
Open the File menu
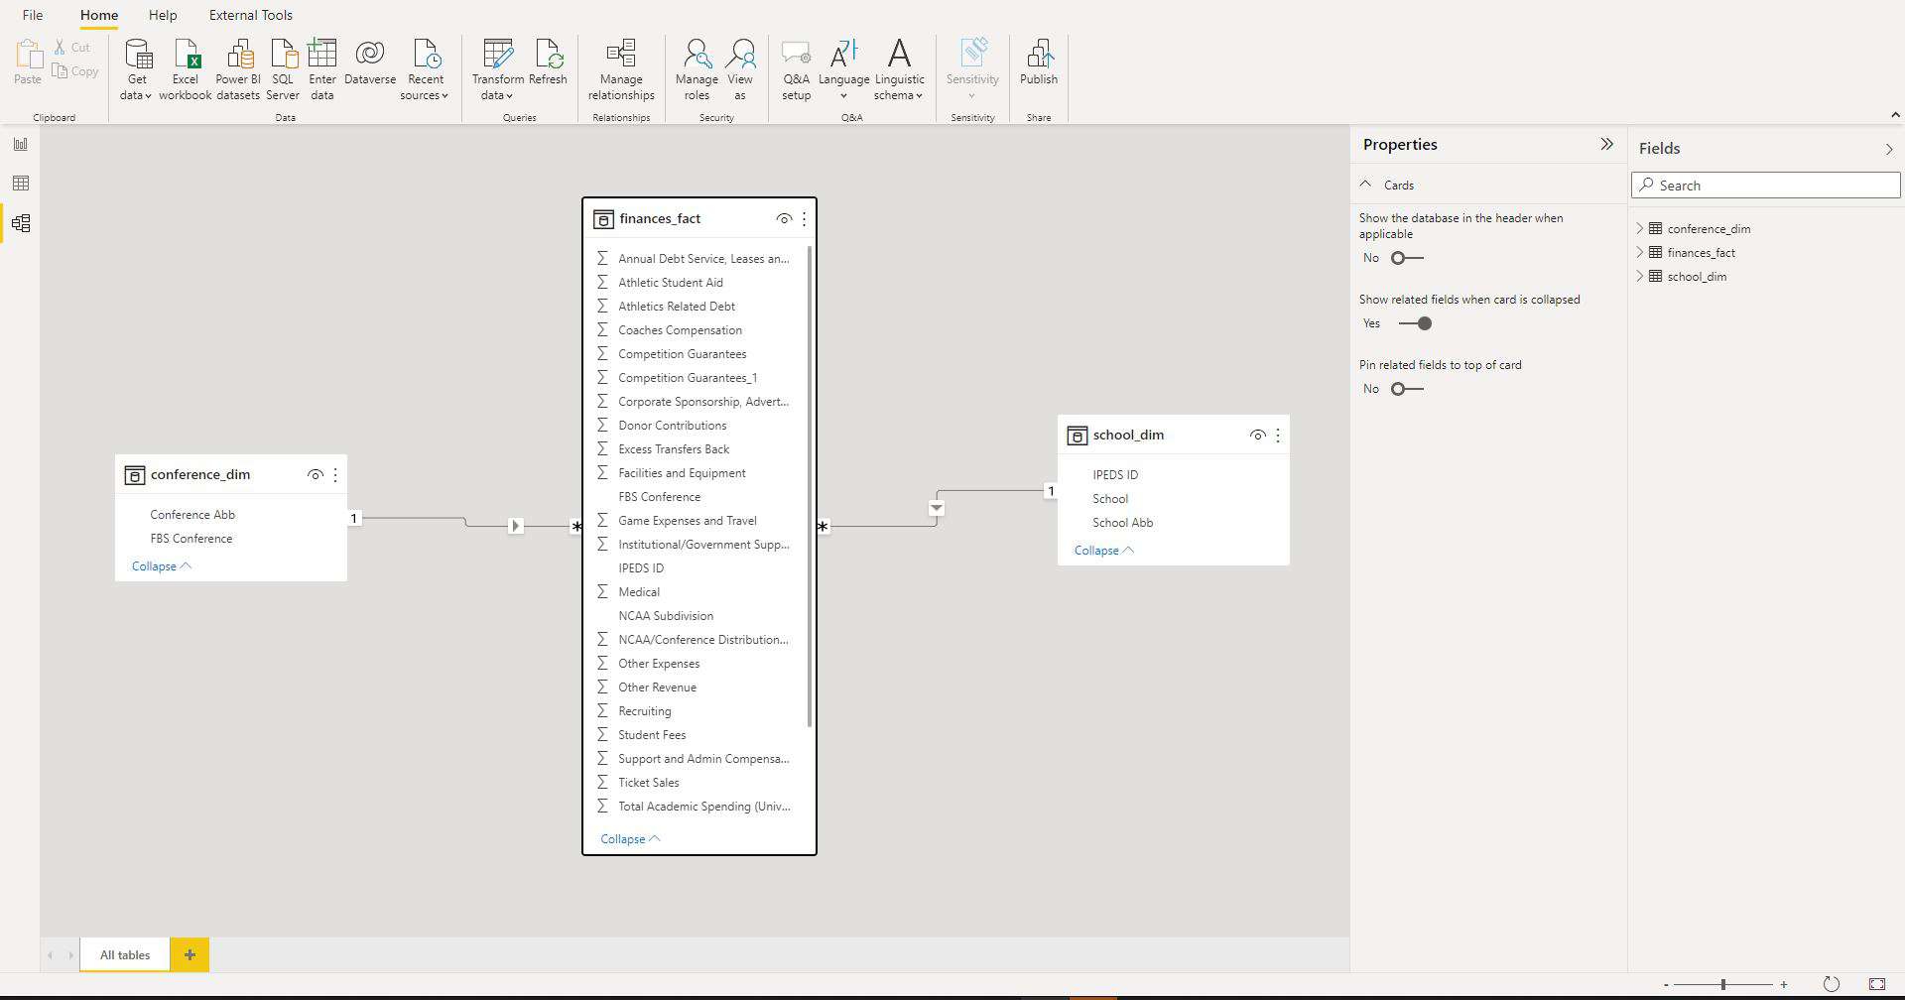tap(32, 15)
